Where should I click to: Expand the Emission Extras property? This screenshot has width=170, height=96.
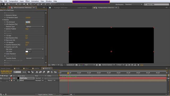(x=5, y=15)
